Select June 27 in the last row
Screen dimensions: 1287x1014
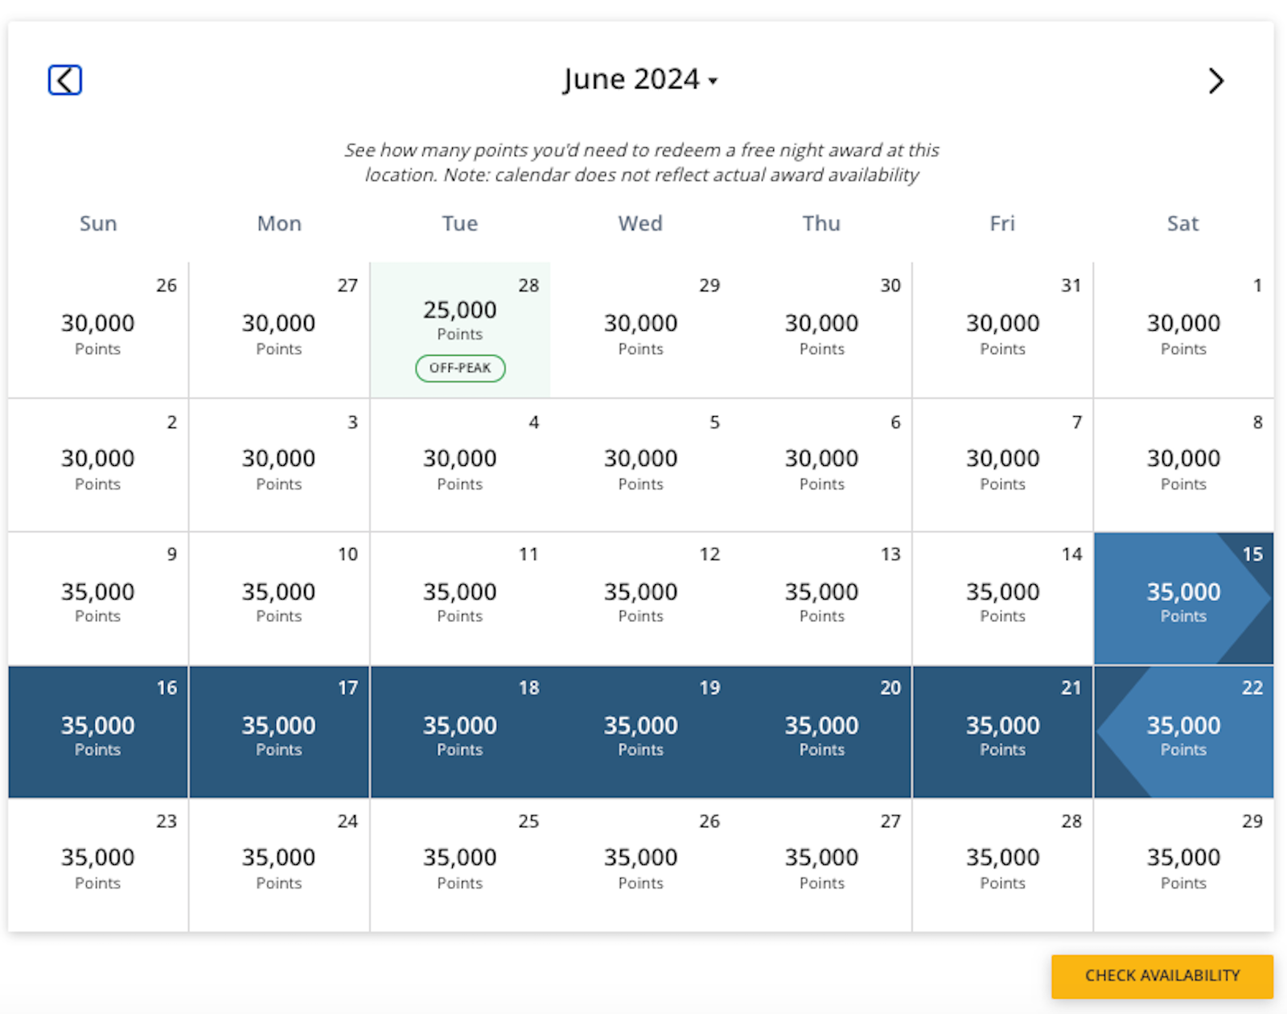tap(822, 865)
